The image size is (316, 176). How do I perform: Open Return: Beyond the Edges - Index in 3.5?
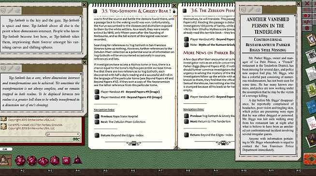pyautogui.click(x=122, y=135)
